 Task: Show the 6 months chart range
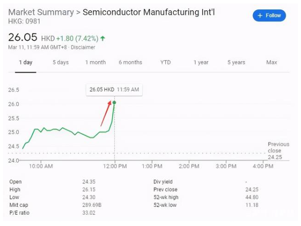point(130,62)
